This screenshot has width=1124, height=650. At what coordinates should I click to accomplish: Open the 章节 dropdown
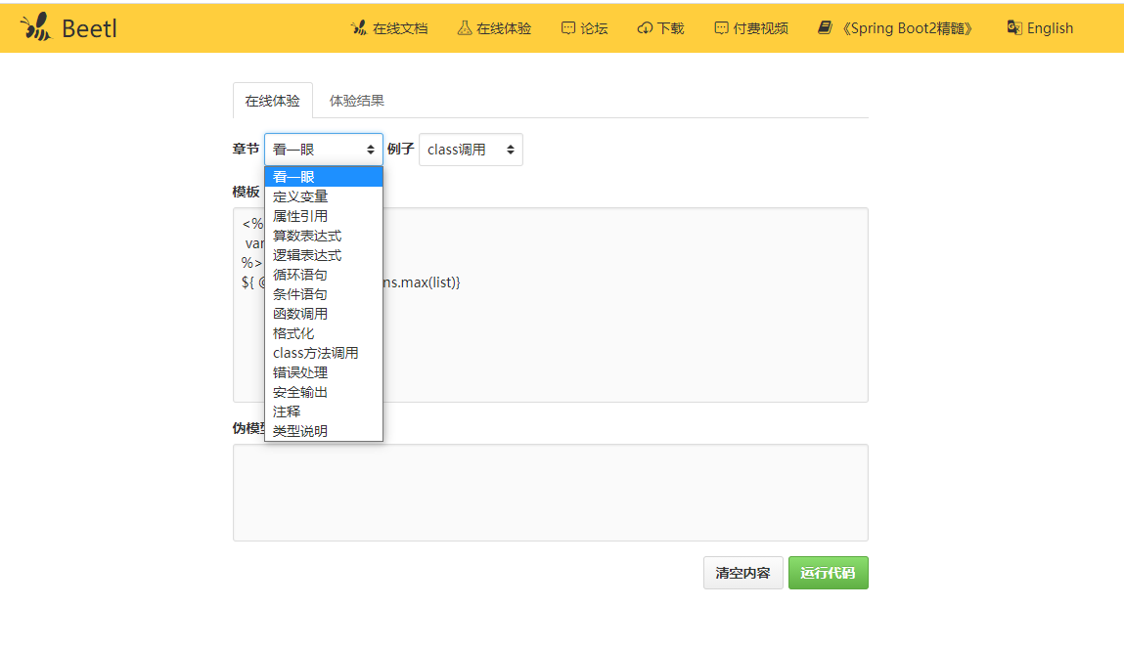pos(324,149)
